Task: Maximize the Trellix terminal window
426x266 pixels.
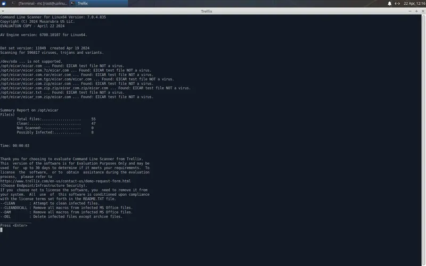Action: [416, 11]
